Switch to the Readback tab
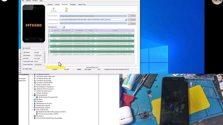Screen dimensions: 223x125 [73, 5]
